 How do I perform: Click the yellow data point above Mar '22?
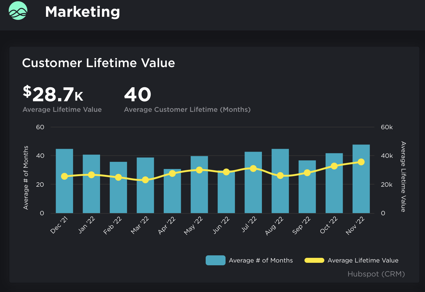pos(145,180)
